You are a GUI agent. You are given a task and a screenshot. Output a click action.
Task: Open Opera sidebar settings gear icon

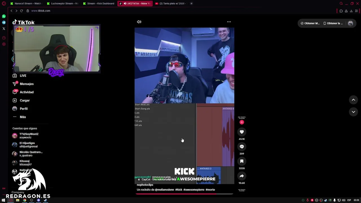[x=4, y=44]
